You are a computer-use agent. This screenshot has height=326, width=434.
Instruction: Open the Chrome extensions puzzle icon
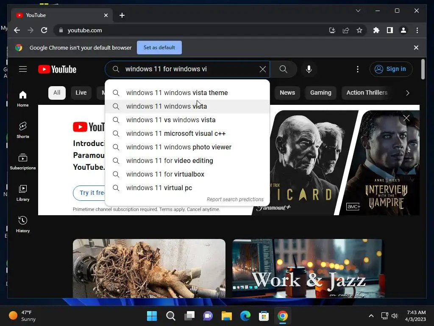click(376, 30)
